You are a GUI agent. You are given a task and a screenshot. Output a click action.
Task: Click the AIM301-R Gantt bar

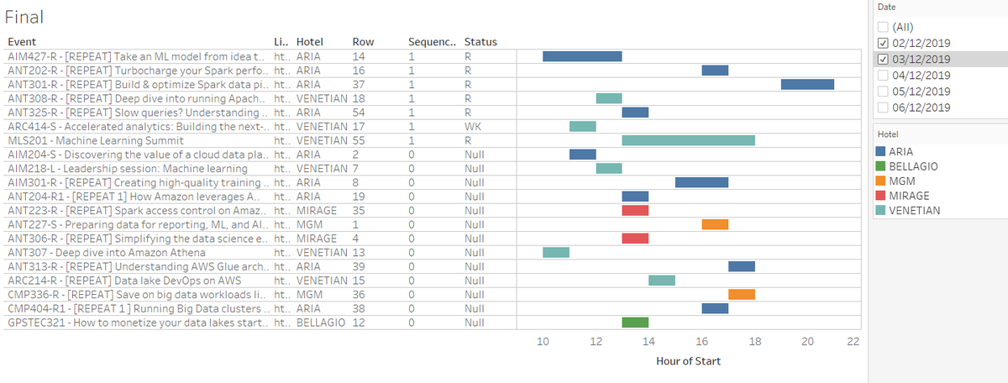tap(701, 182)
